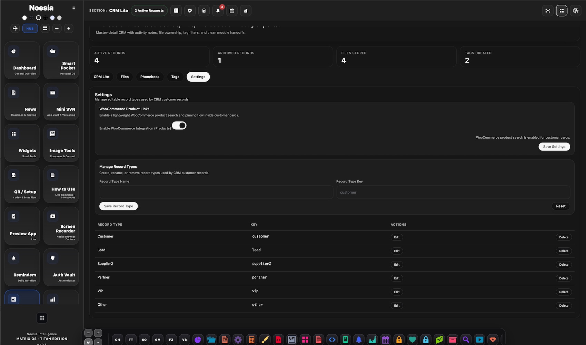586x345 pixels.
Task: Click Delete for the VIP row
Action: [564, 292]
